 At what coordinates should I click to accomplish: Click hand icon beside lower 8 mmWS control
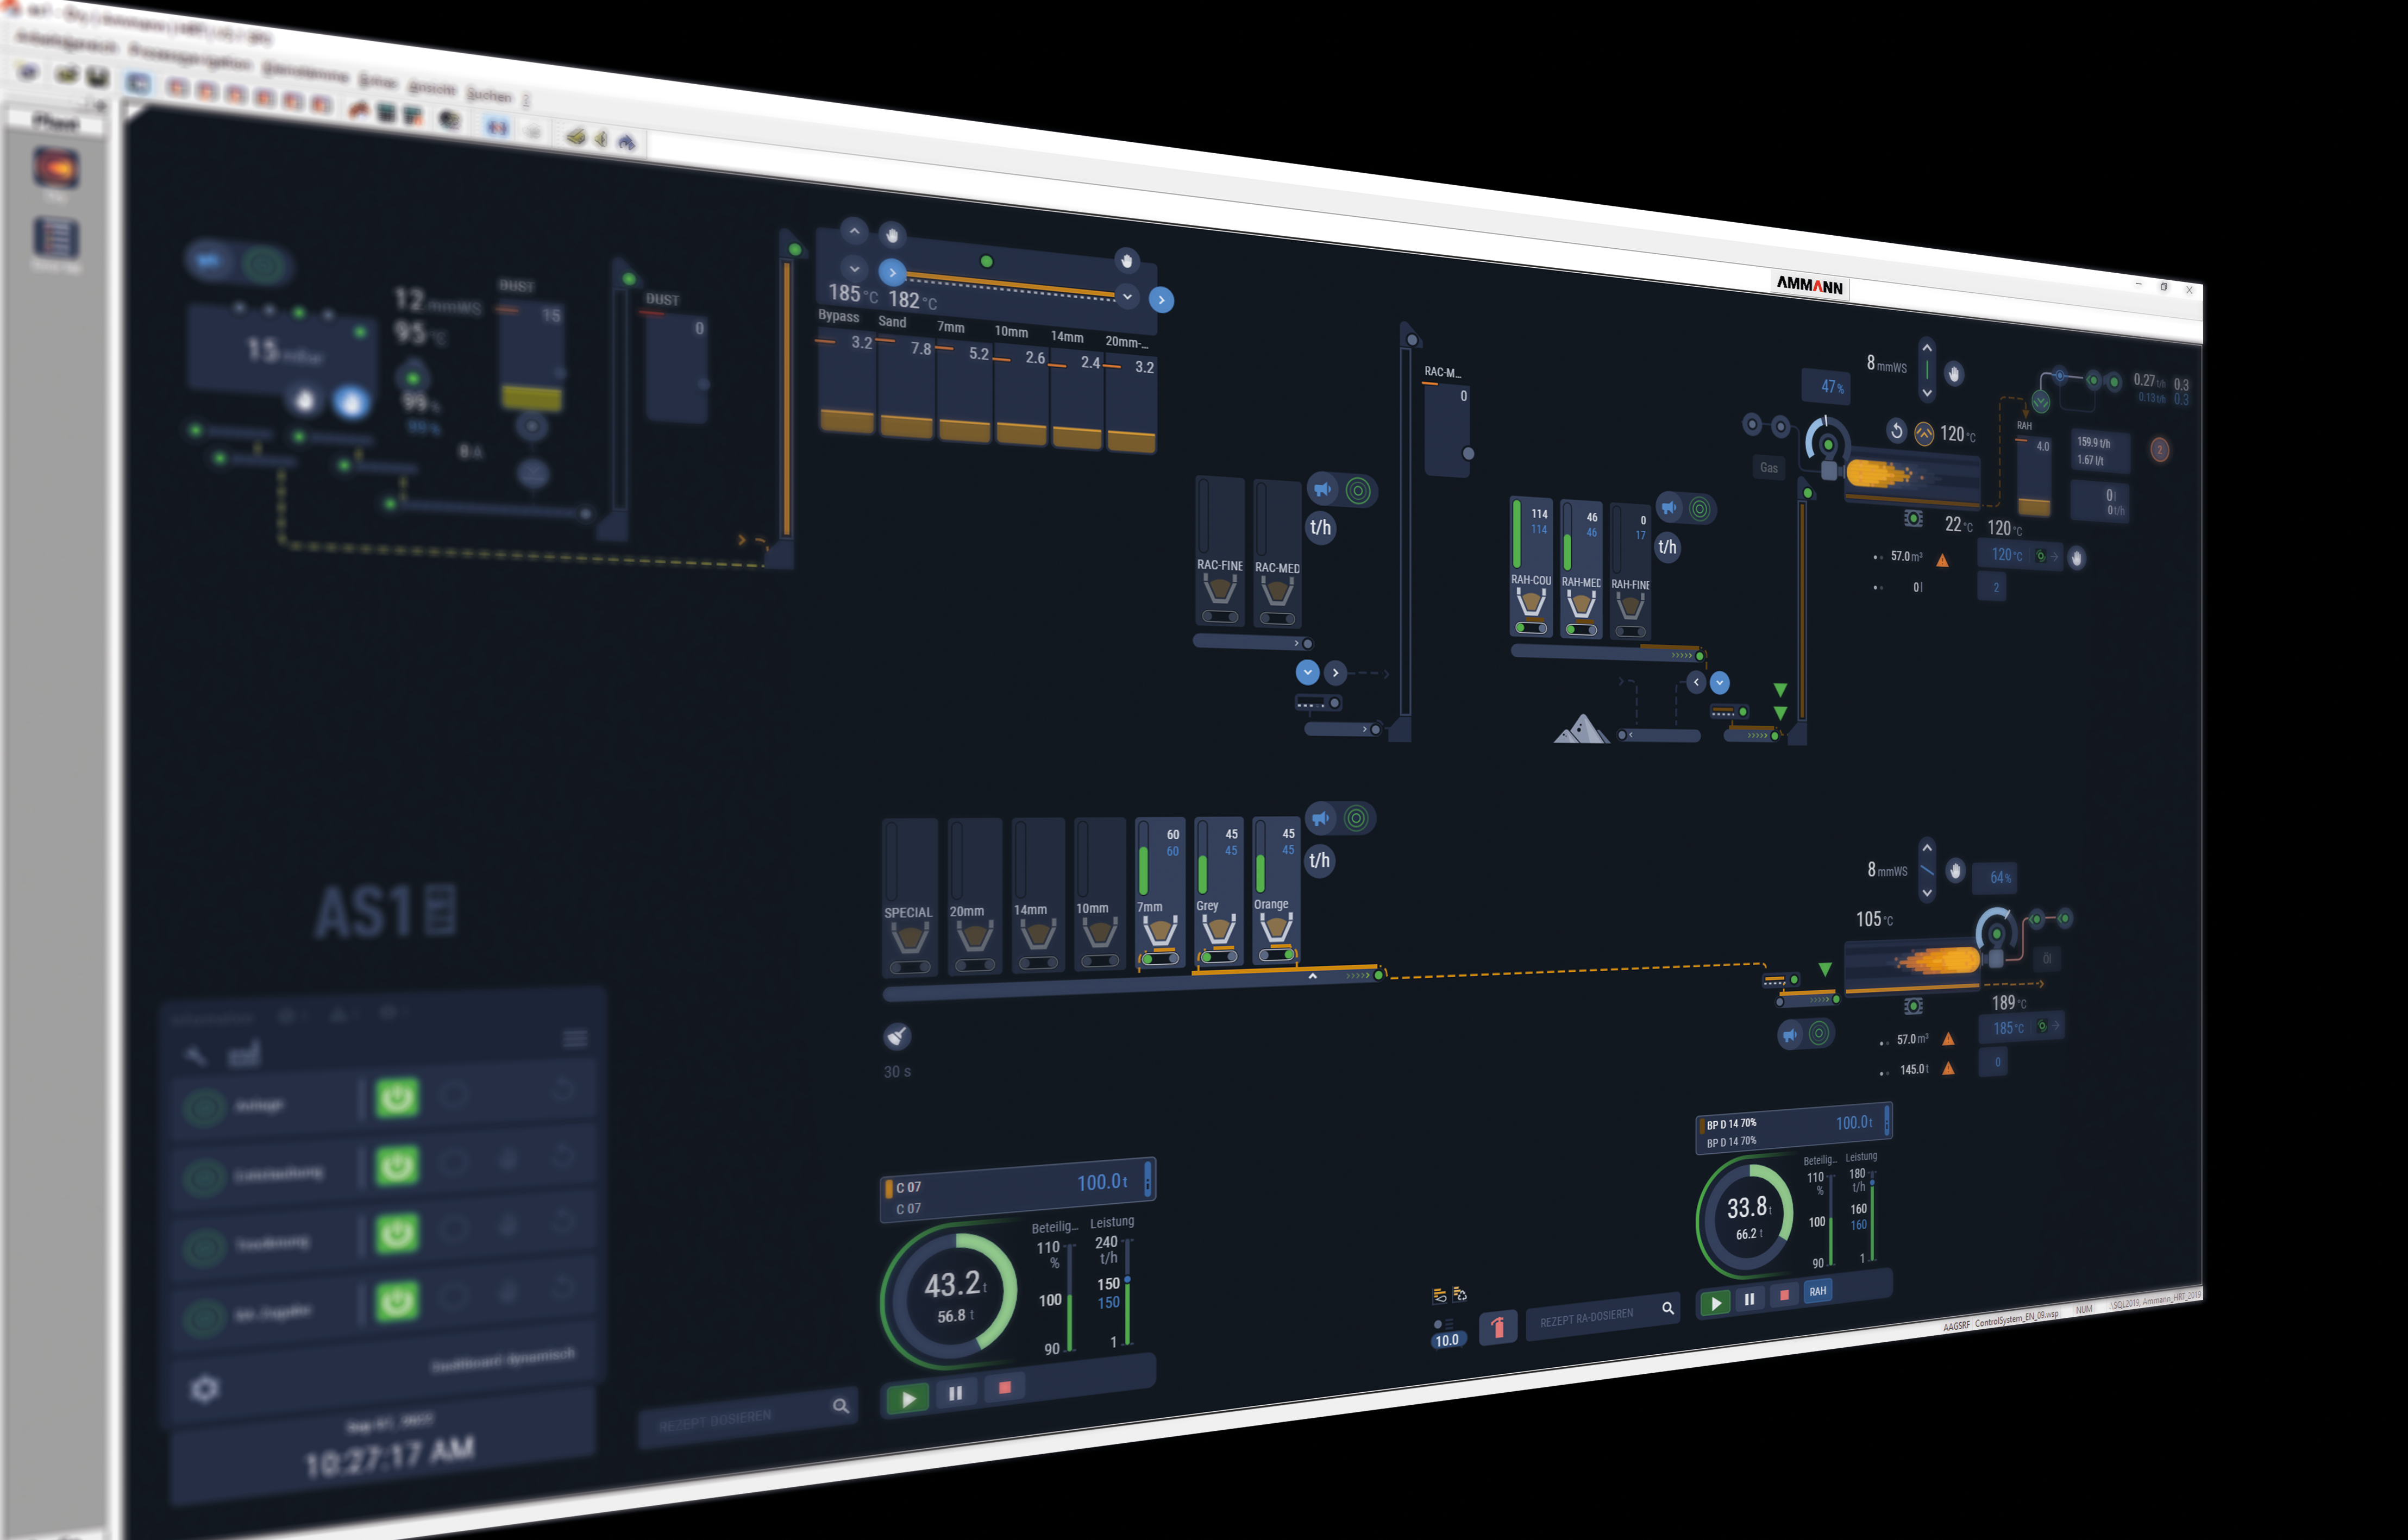click(x=1956, y=870)
